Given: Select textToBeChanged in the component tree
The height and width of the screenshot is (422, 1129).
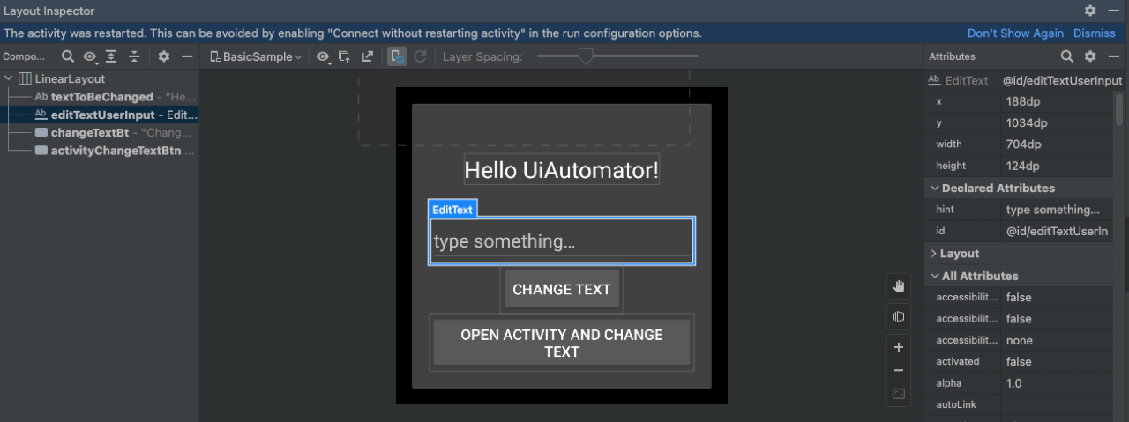Looking at the screenshot, I should 101,97.
